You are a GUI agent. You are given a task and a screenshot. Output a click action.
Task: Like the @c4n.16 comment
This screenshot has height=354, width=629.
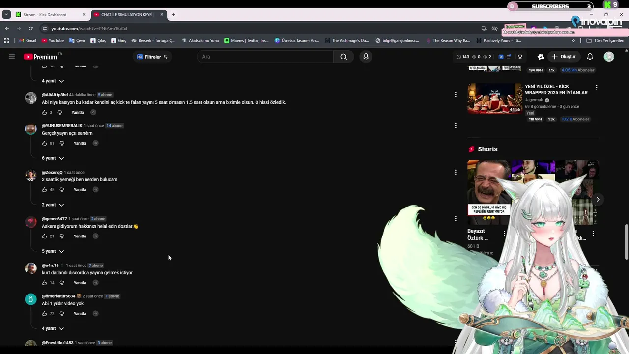point(44,283)
